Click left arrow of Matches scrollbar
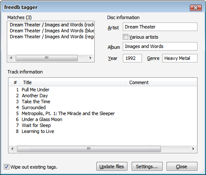The width and height of the screenshot is (206, 175). (11, 58)
